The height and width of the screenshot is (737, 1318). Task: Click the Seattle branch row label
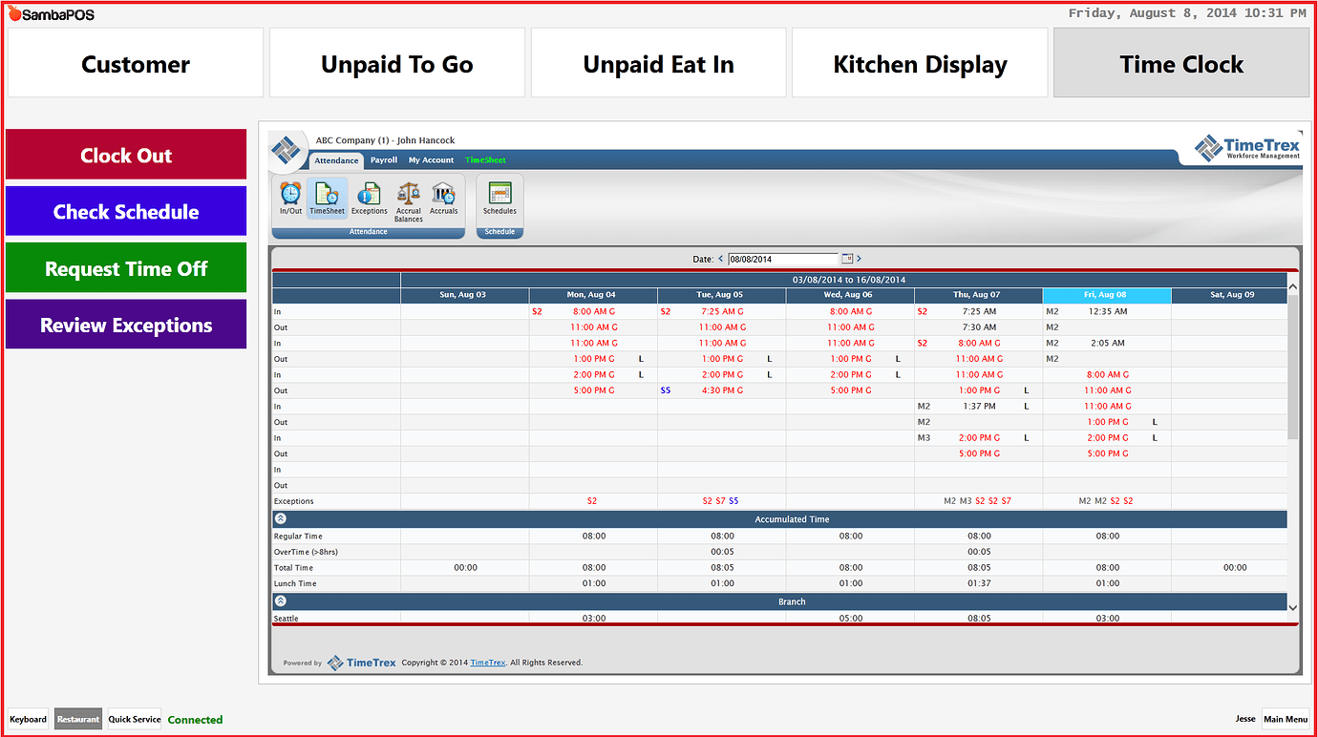(x=287, y=619)
